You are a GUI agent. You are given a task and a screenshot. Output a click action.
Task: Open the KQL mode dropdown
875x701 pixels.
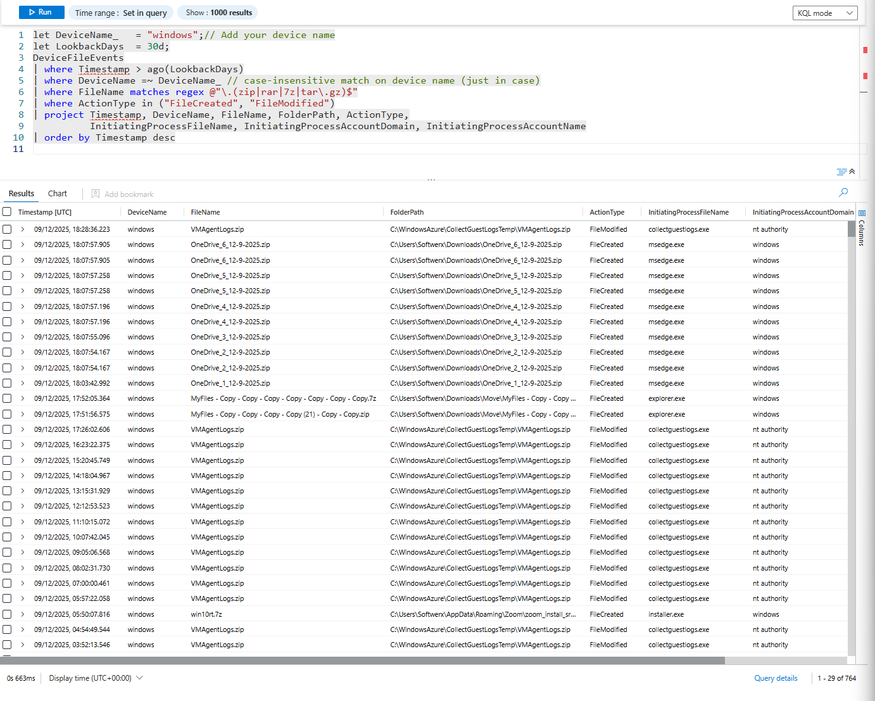click(824, 13)
